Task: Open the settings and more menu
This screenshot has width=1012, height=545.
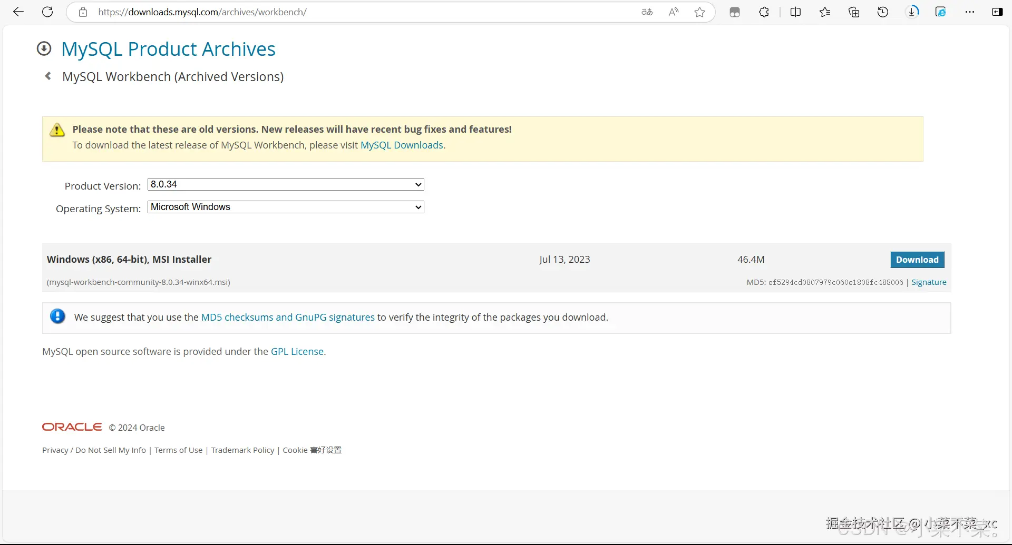Action: tap(970, 12)
